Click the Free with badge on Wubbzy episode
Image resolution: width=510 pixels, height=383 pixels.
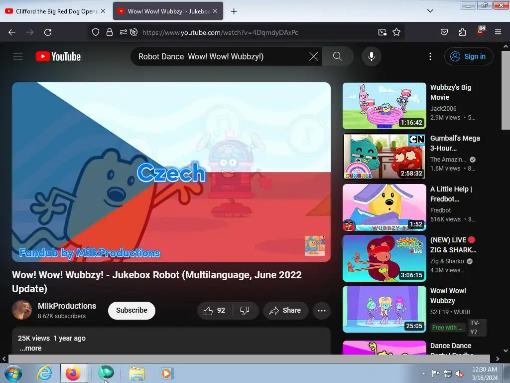[x=447, y=327]
